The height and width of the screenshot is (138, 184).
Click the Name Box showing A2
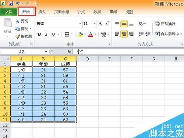tap(22, 52)
